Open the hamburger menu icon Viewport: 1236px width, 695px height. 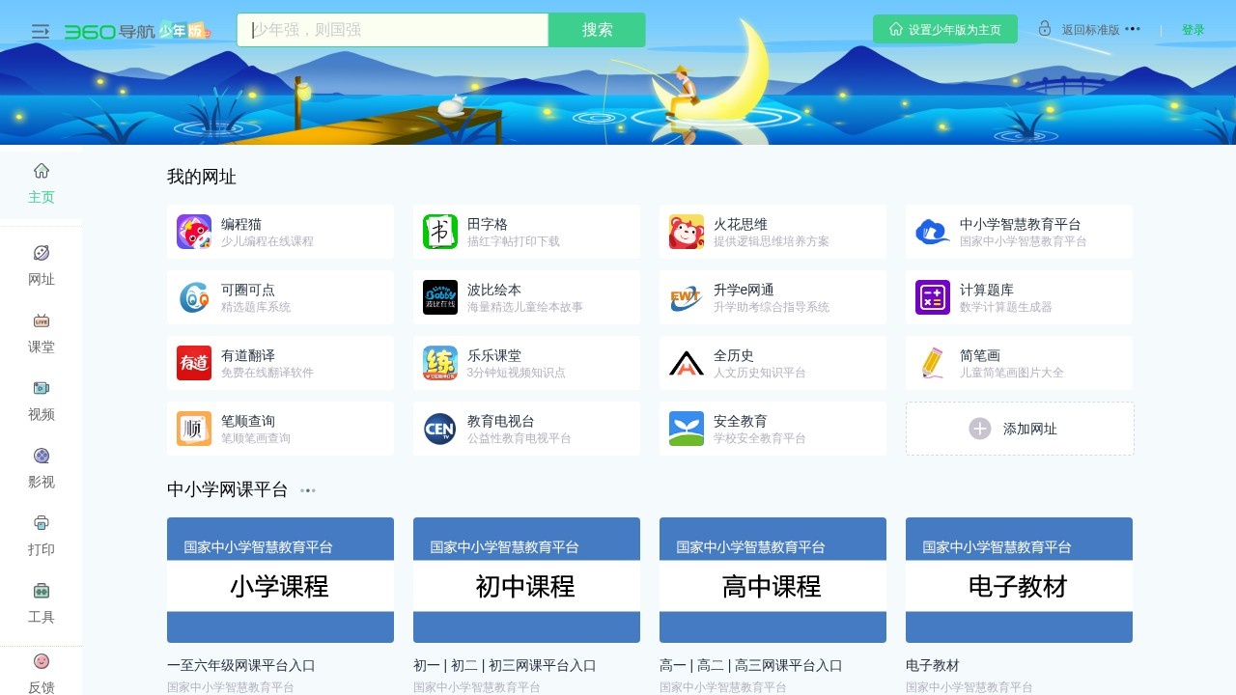[x=41, y=32]
